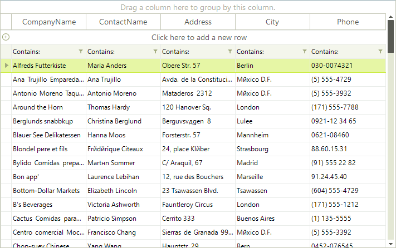Click the vertical scrollbar thumb
Screen dimensions: 396x248
(x=390, y=36)
